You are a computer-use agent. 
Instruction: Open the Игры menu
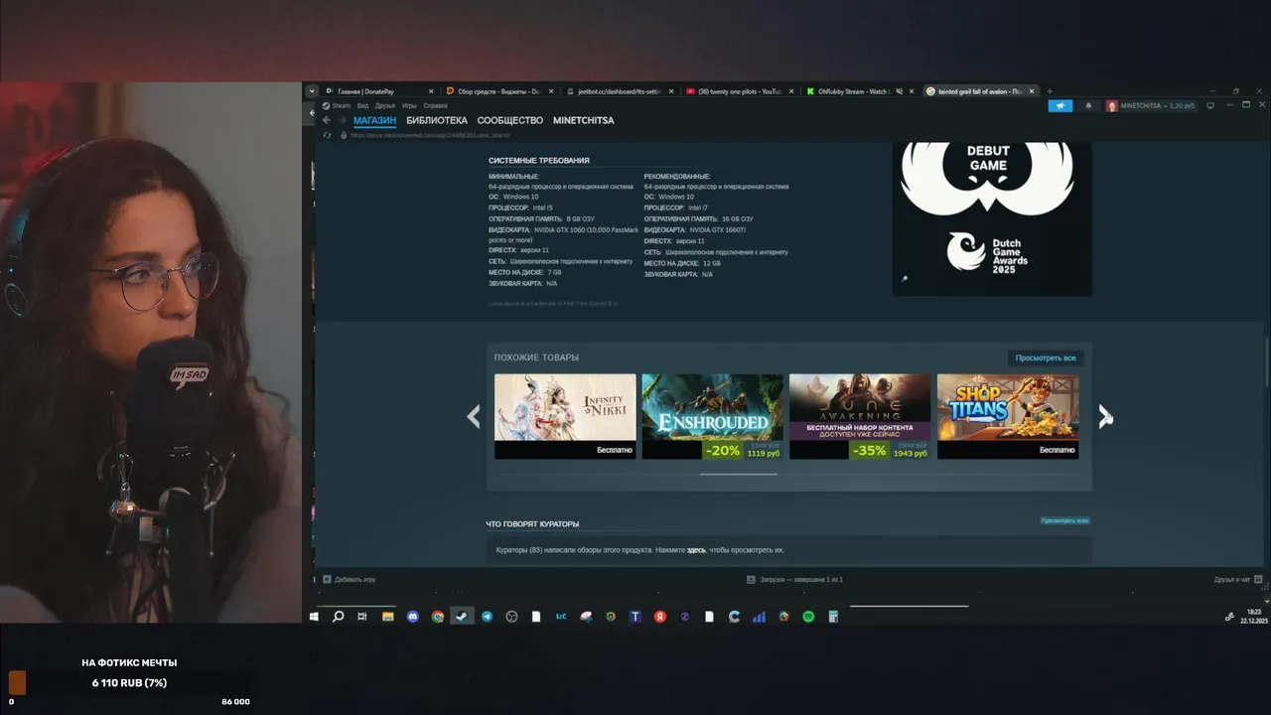pyautogui.click(x=409, y=105)
